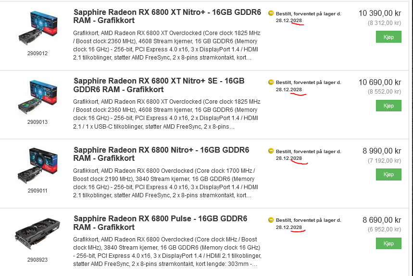Open the Sapphire Radeon RX 6800 Nitro+ title link
Image resolution: width=413 pixels, height=276 pixels.
coord(161,154)
